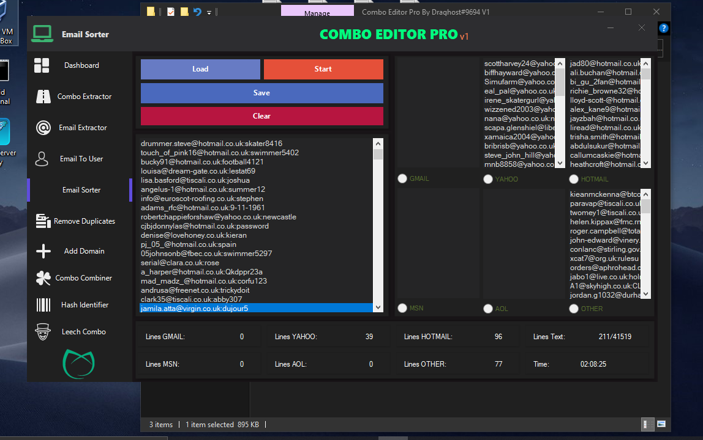Click OTHER list scroll down arrow

point(645,294)
